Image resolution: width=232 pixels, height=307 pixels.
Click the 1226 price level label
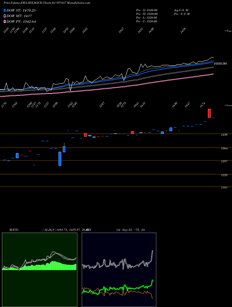point(224,175)
